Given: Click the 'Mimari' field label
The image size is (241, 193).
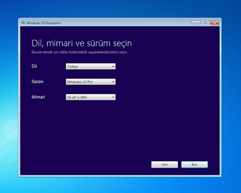Looking at the screenshot, I should coord(38,97).
